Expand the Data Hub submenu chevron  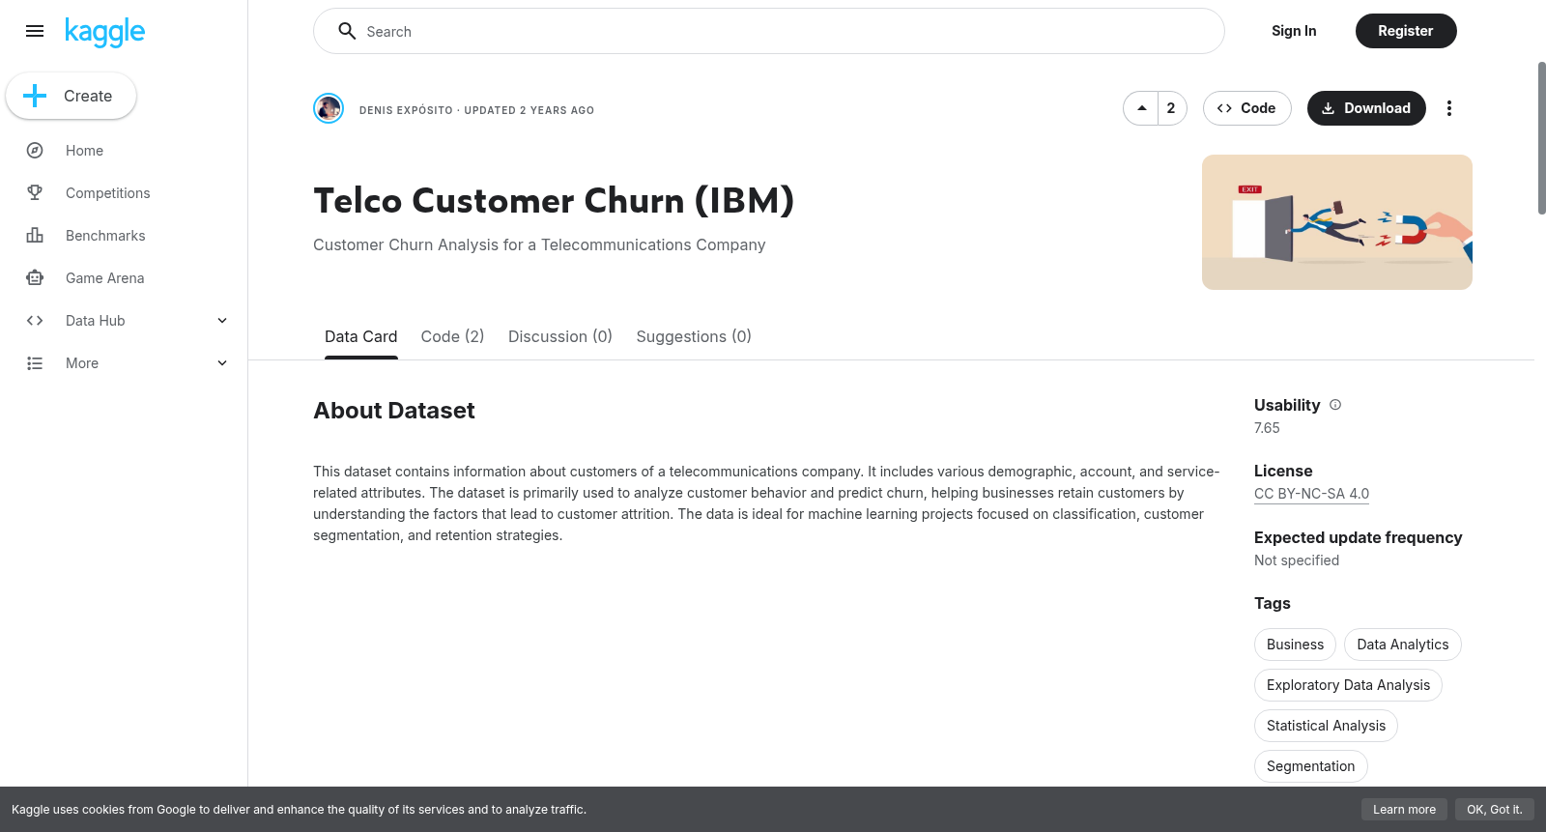[222, 321]
